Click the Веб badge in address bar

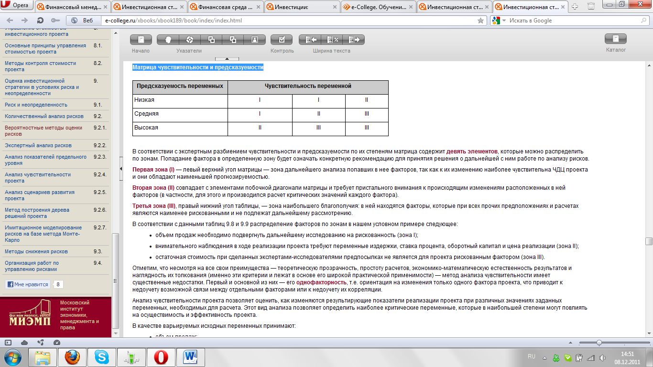(83, 21)
